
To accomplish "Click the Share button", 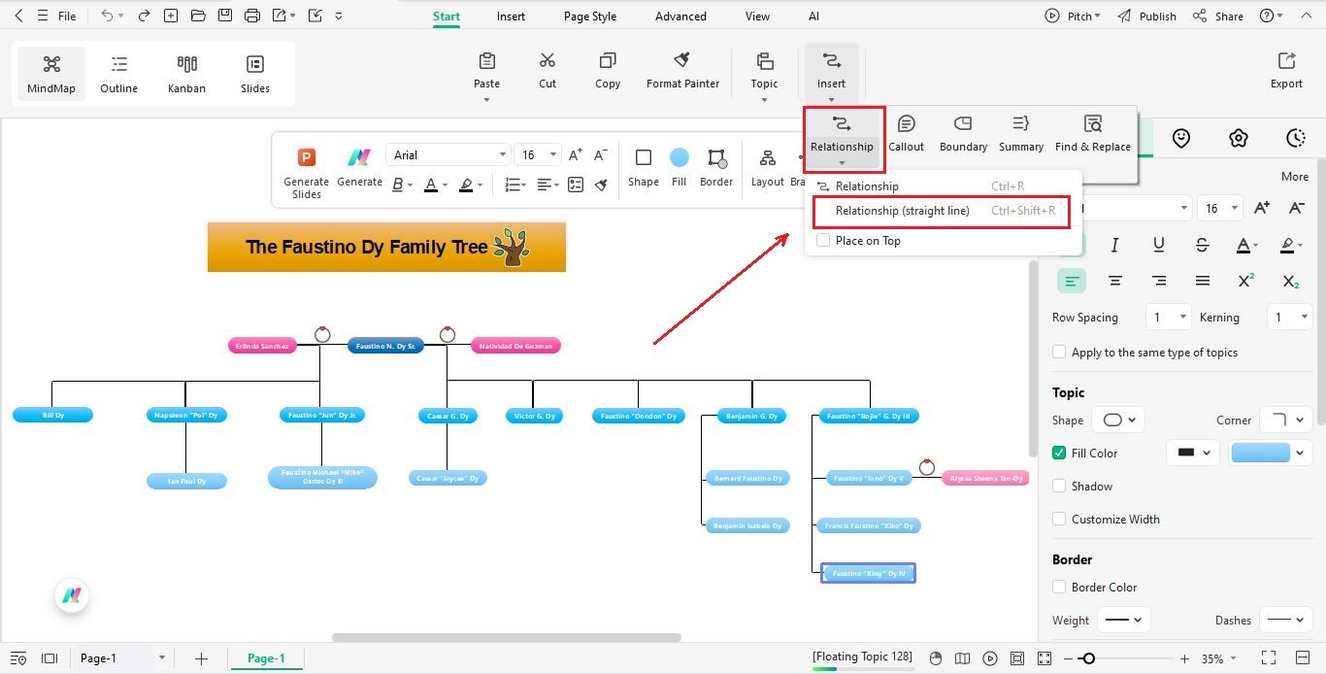I will tap(1218, 17).
